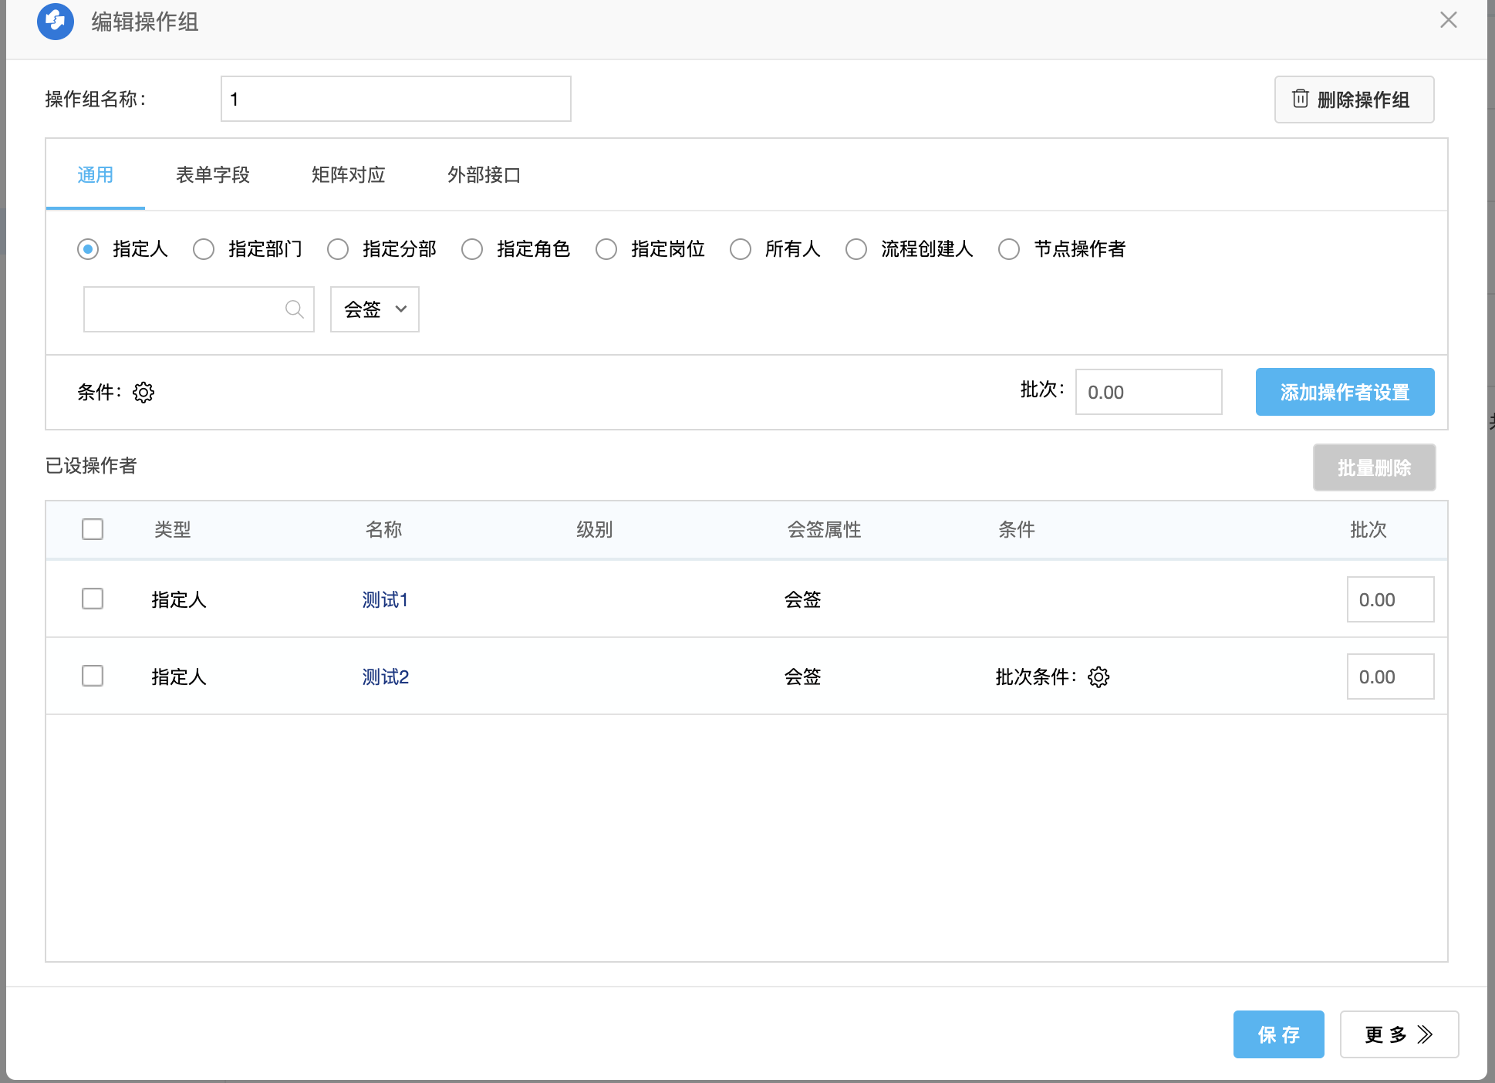The image size is (1495, 1083).
Task: Click the 保存 button
Action: [1279, 1034]
